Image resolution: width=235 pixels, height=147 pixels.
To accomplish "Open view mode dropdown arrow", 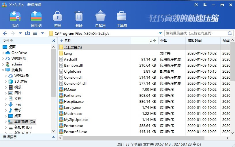I will point(43,33).
